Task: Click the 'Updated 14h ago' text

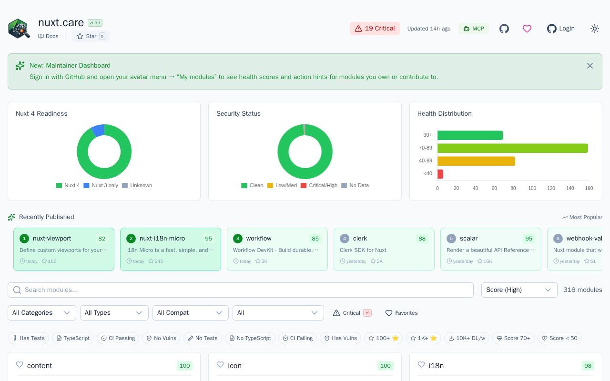Action: [x=429, y=29]
